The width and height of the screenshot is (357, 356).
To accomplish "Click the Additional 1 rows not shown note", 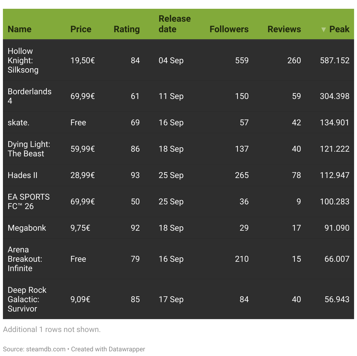I will tap(52, 329).
